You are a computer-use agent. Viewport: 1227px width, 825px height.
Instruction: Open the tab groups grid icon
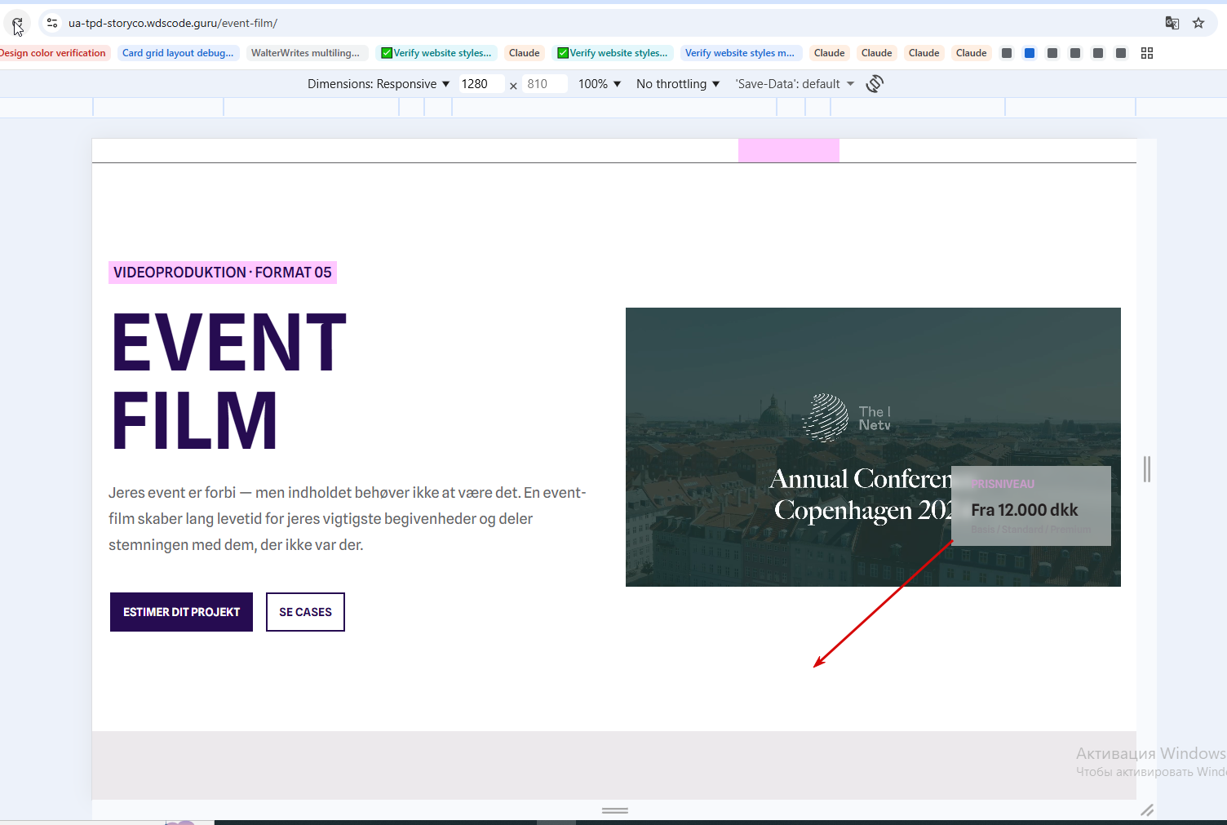[x=1147, y=53]
